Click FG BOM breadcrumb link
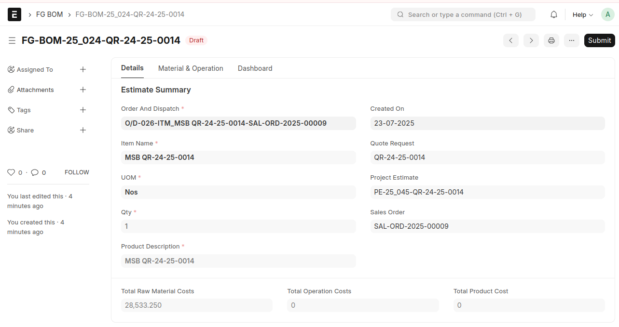 pyautogui.click(x=49, y=14)
